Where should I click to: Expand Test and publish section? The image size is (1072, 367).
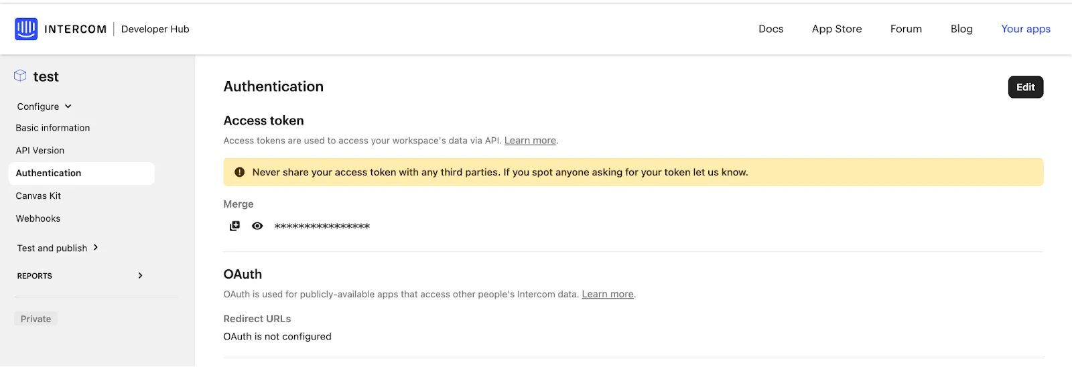[x=58, y=248]
